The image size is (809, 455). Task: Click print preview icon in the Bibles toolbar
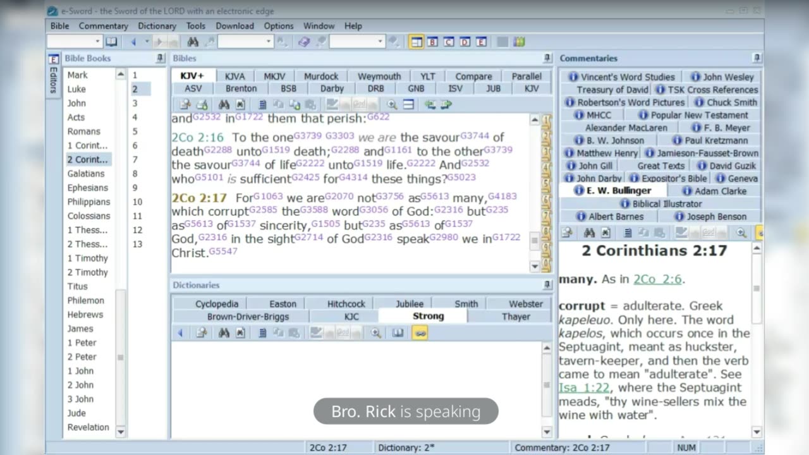185,104
